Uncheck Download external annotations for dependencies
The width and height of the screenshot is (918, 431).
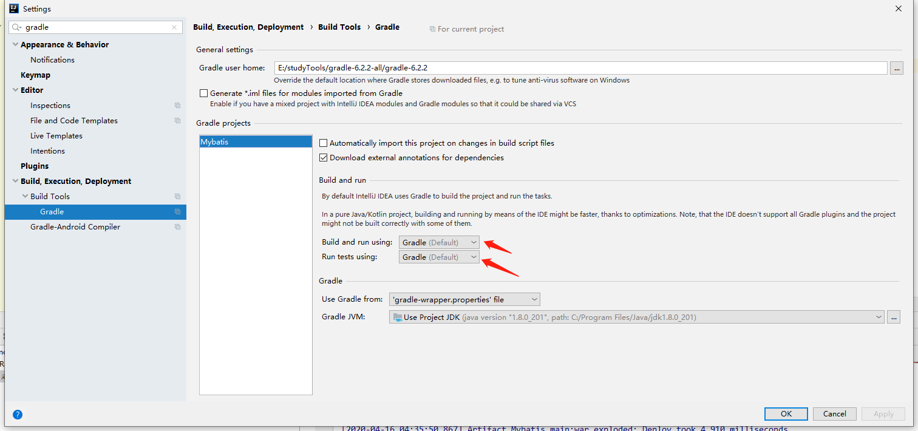pos(324,158)
